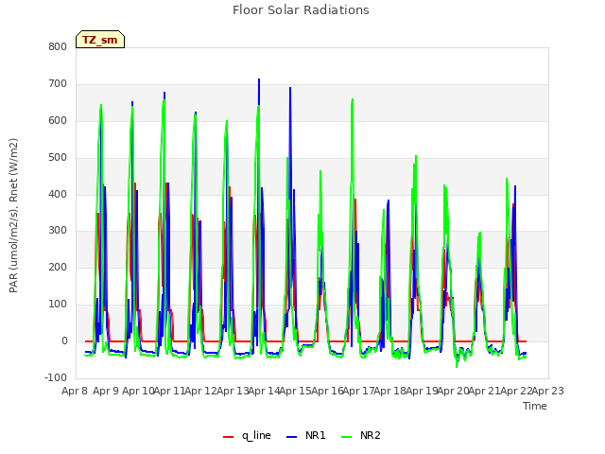The image size is (605, 454).
Task: Click the PAR Rnet y-axis label
Action: pos(13,216)
